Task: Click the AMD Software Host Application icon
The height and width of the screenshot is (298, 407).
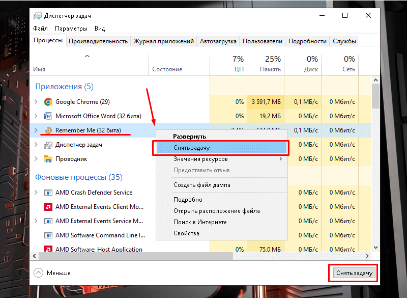Action: (x=48, y=250)
